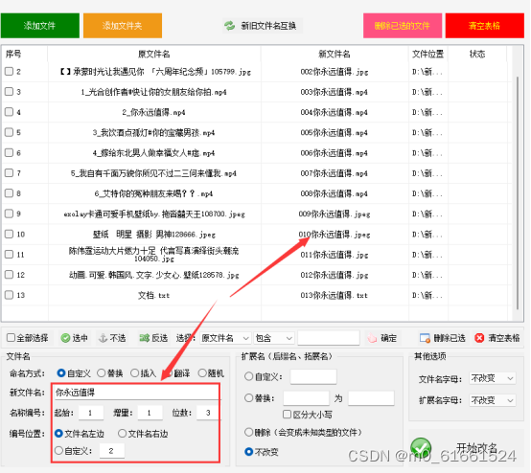Click the green Add File button
Viewport: 531px width, 473px height.
40,26
